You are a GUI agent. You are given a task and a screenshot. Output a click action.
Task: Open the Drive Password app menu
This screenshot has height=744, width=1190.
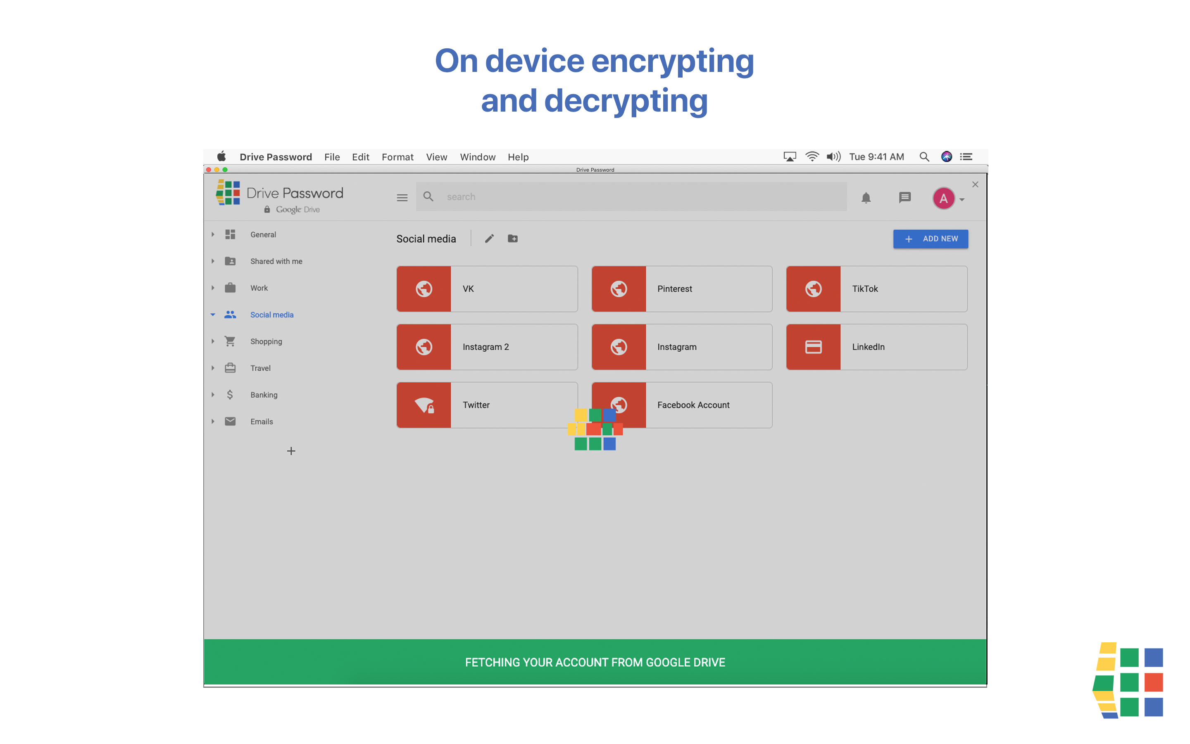tap(275, 157)
